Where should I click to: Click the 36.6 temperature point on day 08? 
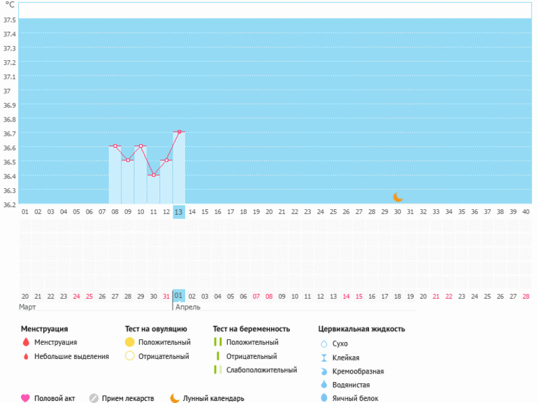click(115, 146)
